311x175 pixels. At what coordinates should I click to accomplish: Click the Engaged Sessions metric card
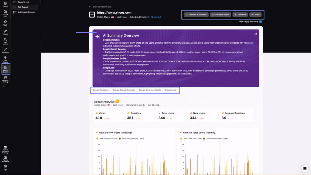click(x=236, y=115)
